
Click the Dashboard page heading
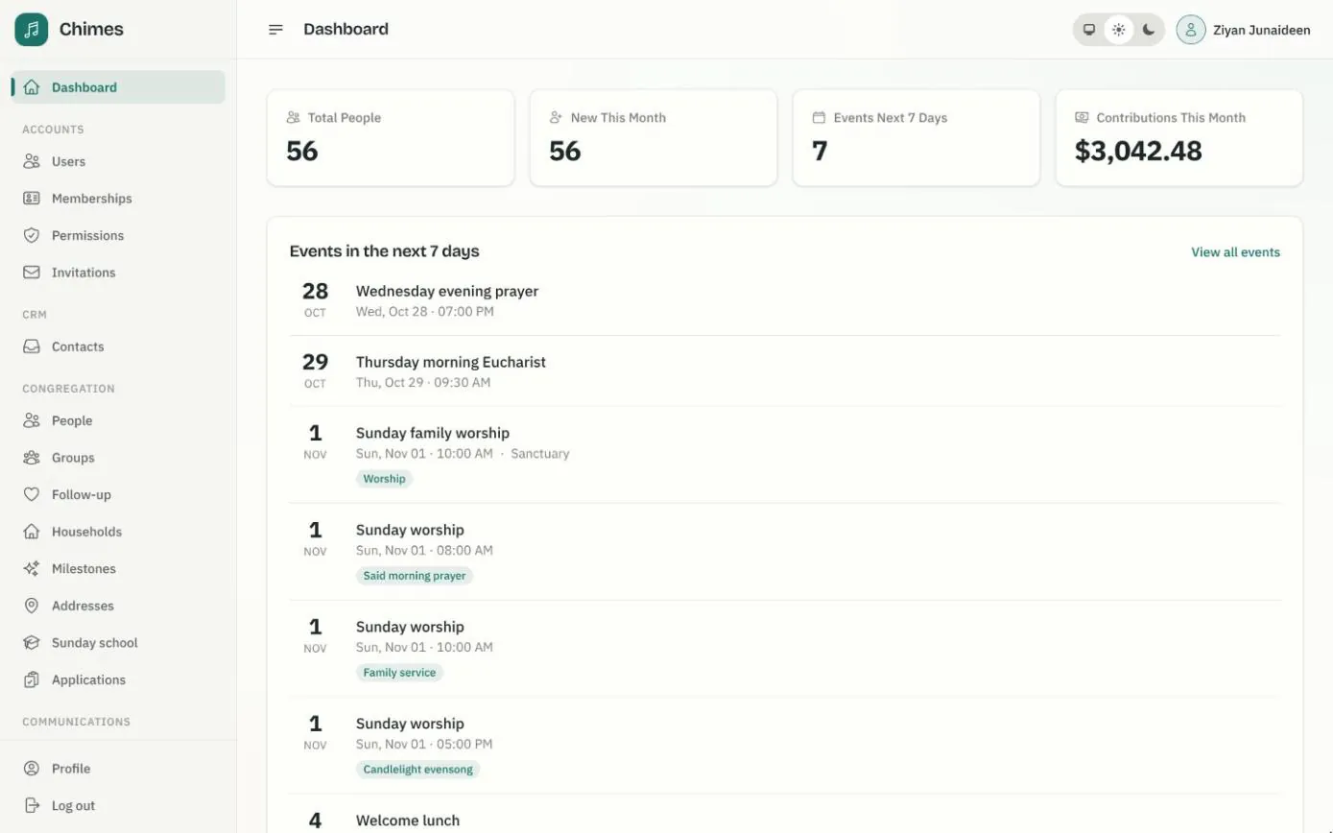(345, 29)
